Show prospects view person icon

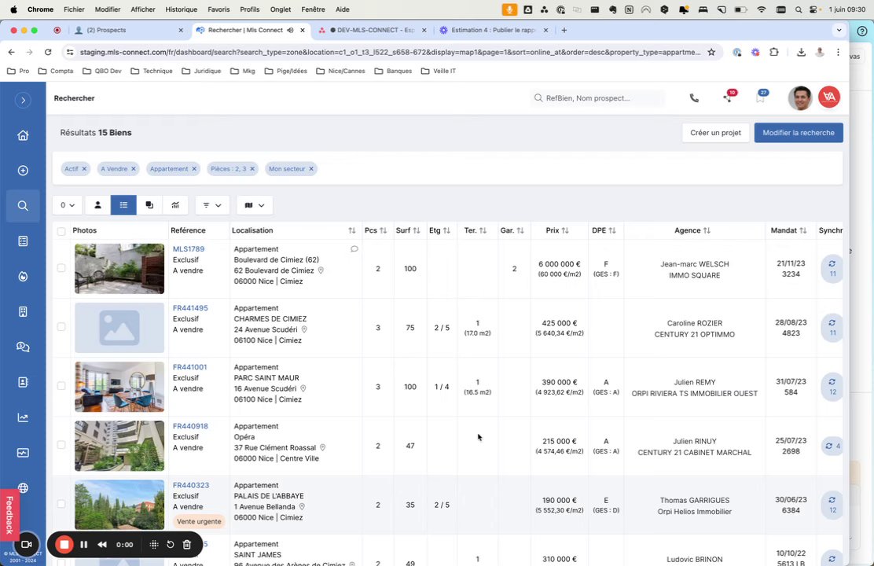pos(97,205)
